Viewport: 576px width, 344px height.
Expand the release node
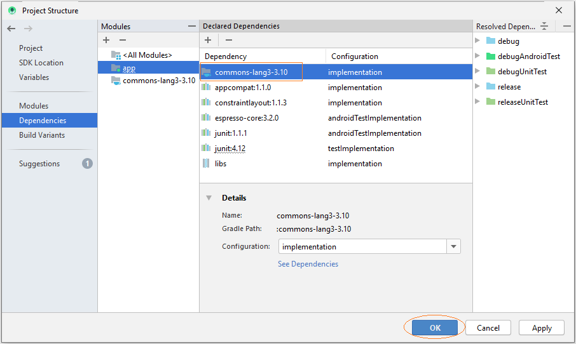[477, 86]
